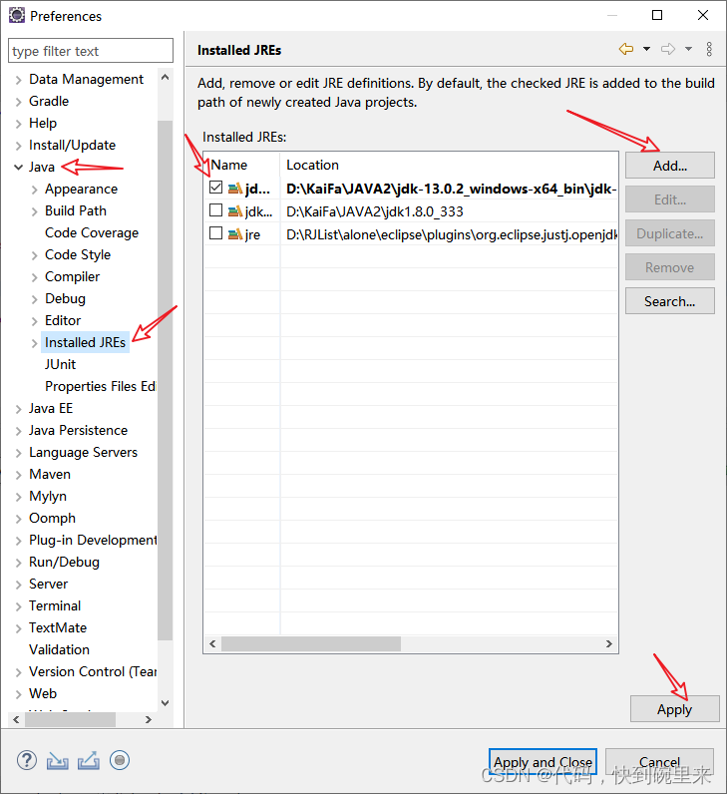Select JUnit in the Java tree
Viewport: 727px width, 794px height.
pos(60,365)
